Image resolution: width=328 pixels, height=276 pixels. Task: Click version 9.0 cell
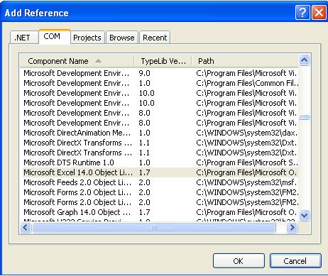click(144, 73)
